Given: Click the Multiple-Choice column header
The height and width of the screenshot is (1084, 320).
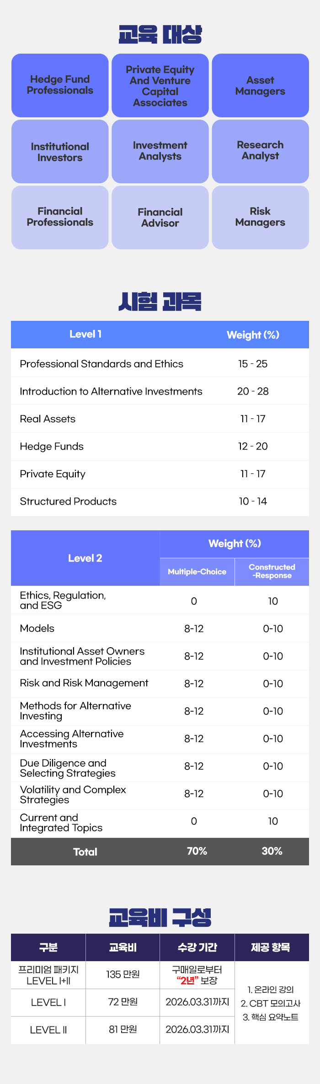Looking at the screenshot, I should pyautogui.click(x=197, y=572).
